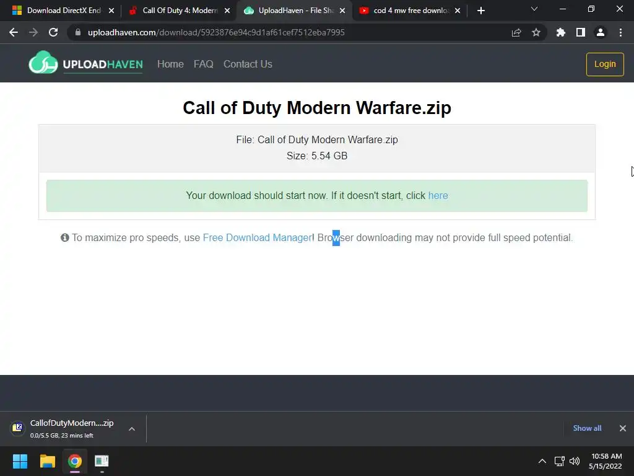The width and height of the screenshot is (634, 476).
Task: Open a new tab with plus button
Action: (480, 11)
